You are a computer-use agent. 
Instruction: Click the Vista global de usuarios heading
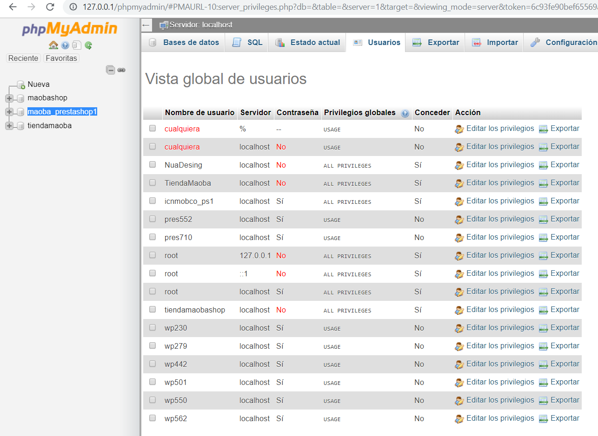click(x=226, y=79)
